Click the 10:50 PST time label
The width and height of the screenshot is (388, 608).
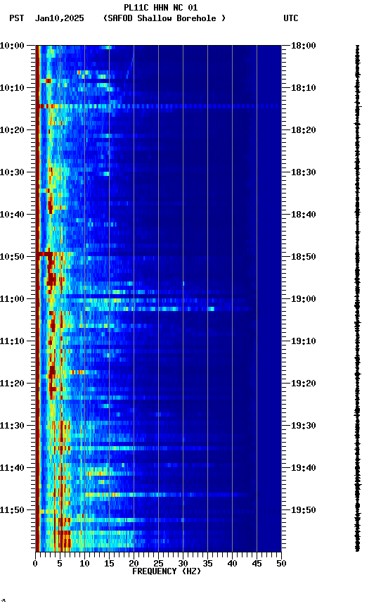tap(12, 257)
